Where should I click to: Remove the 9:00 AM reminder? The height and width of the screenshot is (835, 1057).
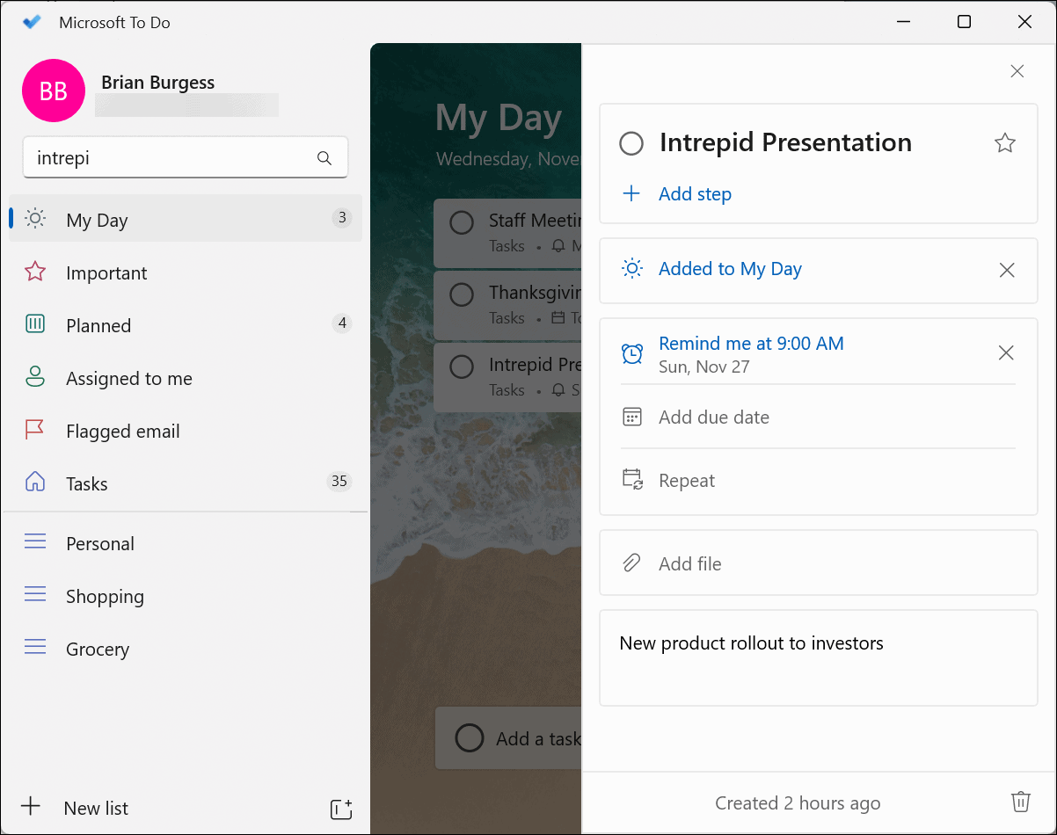coord(1007,353)
